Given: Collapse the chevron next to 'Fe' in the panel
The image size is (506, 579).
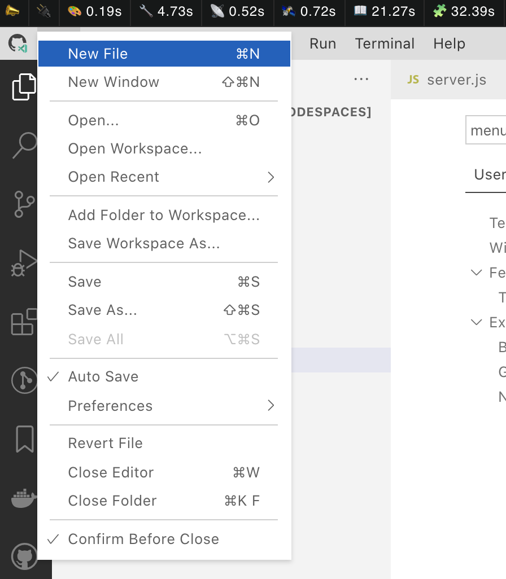Looking at the screenshot, I should coord(476,273).
